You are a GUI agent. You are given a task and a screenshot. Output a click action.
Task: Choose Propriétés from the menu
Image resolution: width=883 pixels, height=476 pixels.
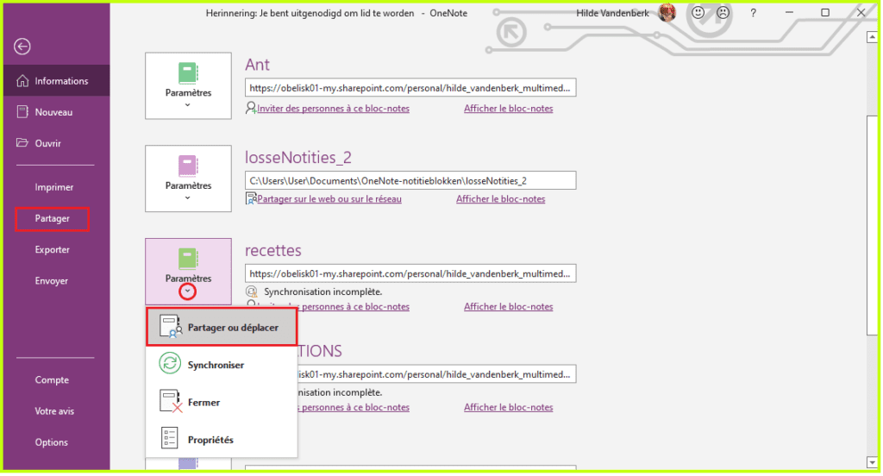click(x=222, y=440)
